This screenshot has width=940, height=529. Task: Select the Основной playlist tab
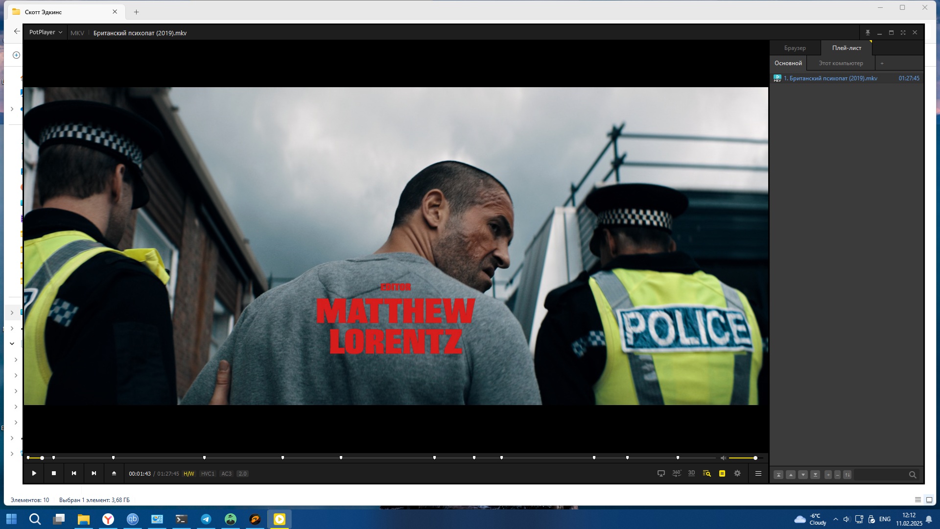(x=788, y=63)
